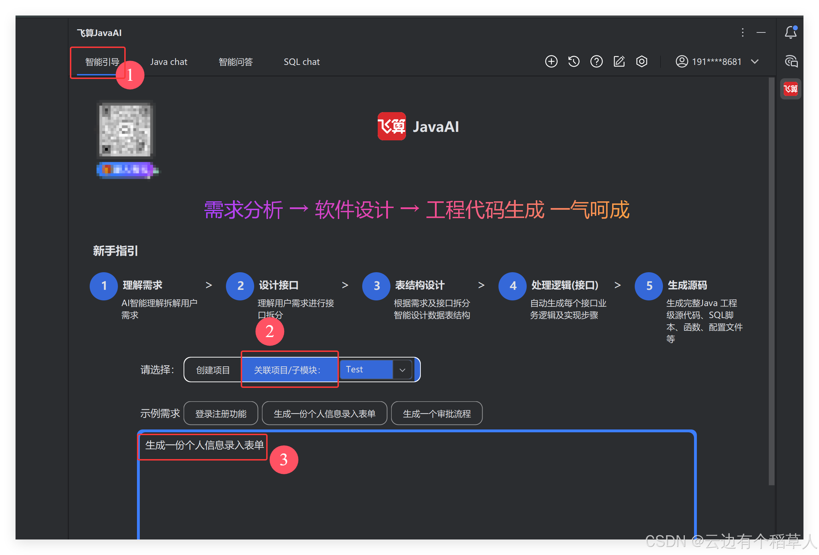Click the 生成一个审批流程 example button
This screenshot has width=819, height=555.
(x=437, y=413)
